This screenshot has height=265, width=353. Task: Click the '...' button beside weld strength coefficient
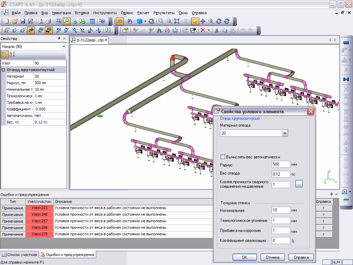click(x=299, y=184)
